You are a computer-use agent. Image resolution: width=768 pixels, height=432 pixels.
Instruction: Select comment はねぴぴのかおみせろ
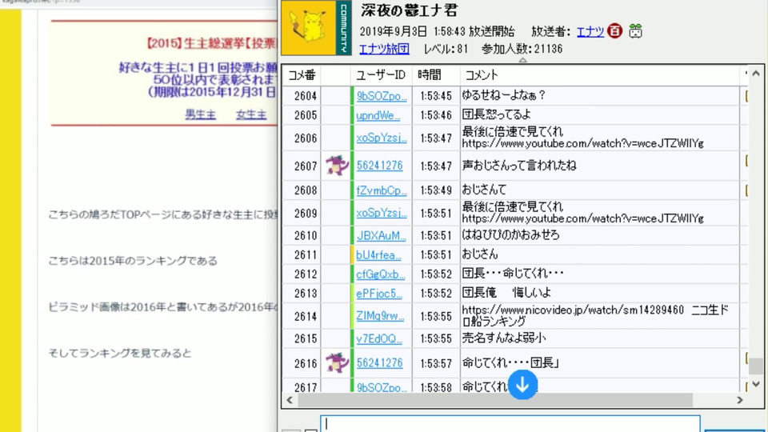[510, 235]
